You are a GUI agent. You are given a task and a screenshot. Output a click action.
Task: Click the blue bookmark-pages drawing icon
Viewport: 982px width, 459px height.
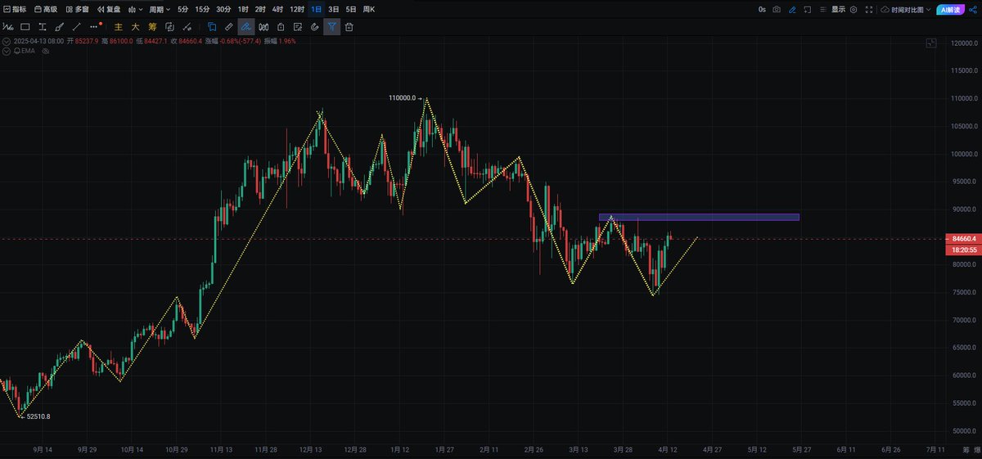click(x=211, y=26)
